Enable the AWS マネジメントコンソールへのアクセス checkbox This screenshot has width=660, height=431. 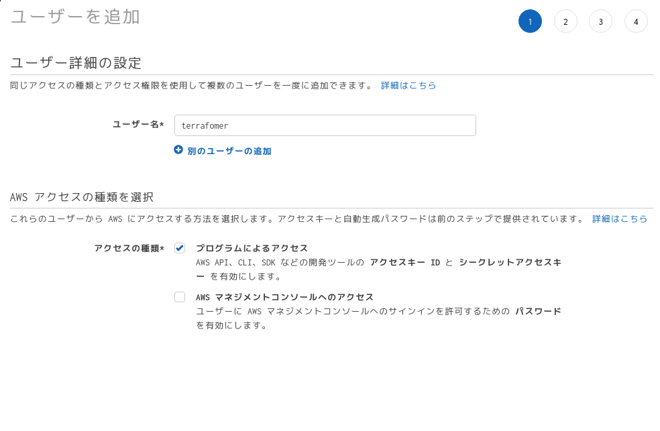click(180, 297)
